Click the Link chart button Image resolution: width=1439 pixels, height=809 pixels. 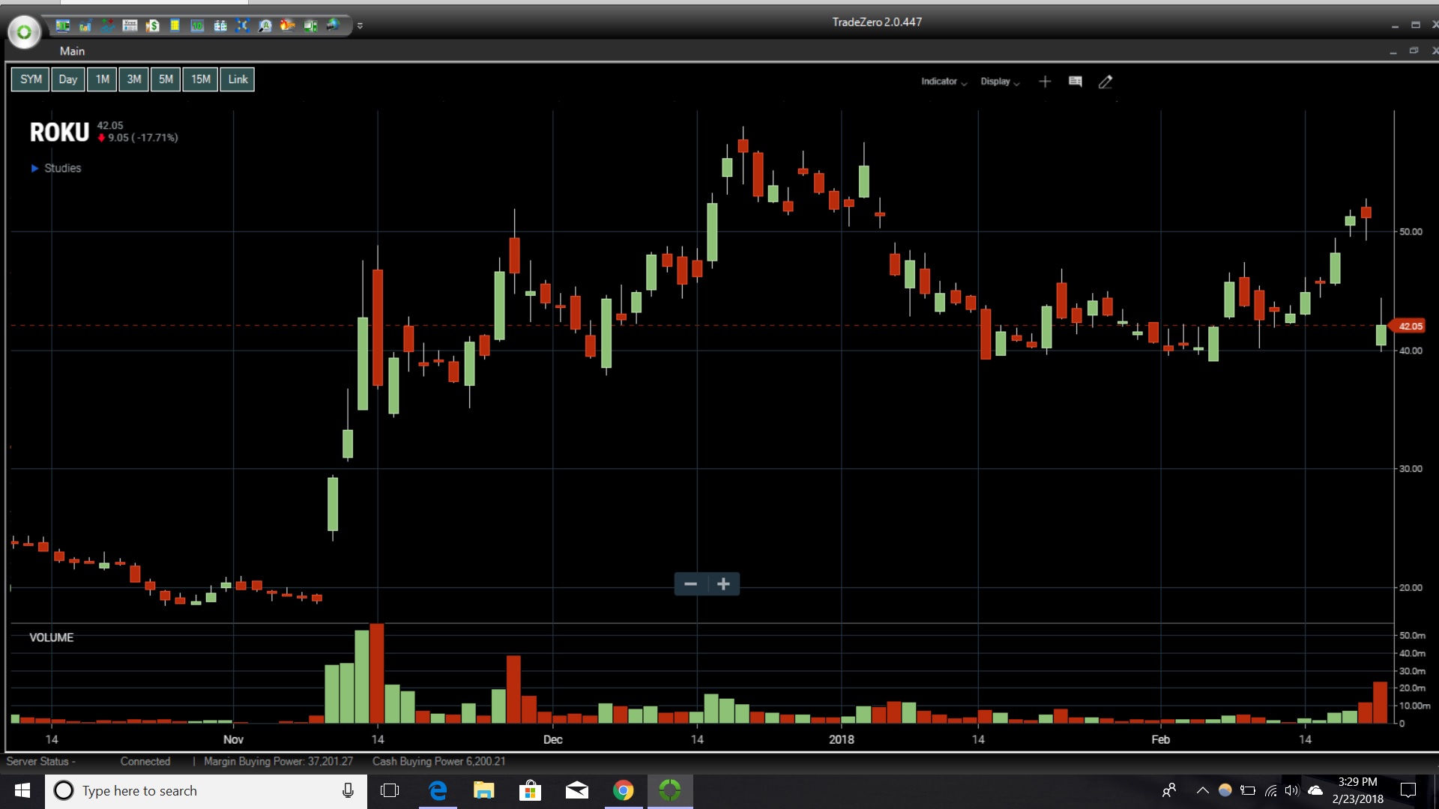[238, 79]
